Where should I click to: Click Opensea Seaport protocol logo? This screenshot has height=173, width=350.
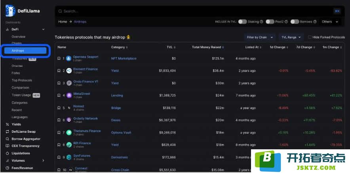tap(69, 58)
